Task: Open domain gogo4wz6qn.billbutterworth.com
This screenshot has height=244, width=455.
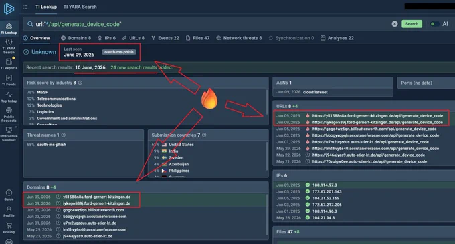Action: click(x=94, y=210)
